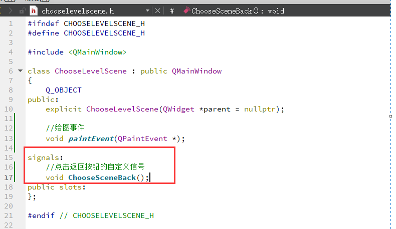The height and width of the screenshot is (229, 396).
Task: Go forward with the navigation arrow
Action: tap(10, 11)
